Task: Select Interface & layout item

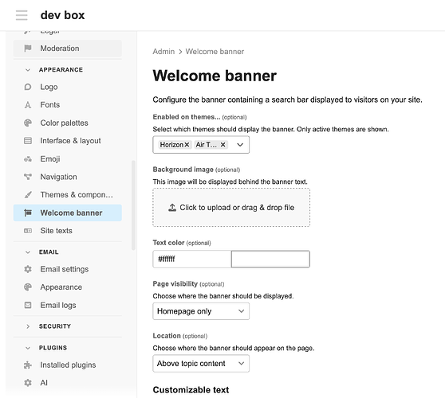Action: [68, 141]
